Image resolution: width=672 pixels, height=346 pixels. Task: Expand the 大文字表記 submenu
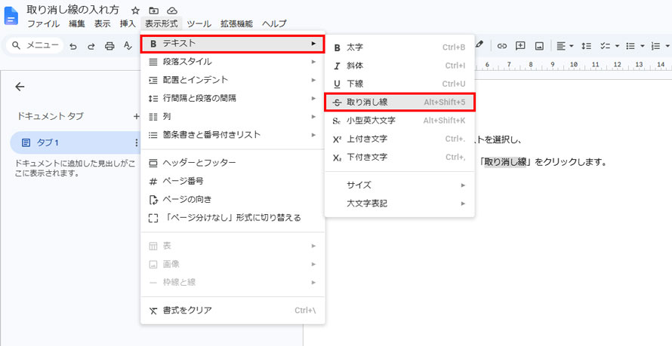(x=399, y=204)
